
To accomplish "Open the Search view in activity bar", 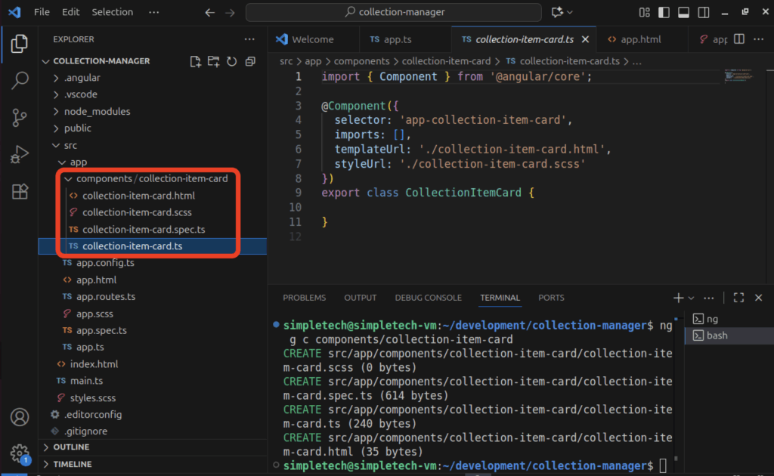I will coord(20,80).
